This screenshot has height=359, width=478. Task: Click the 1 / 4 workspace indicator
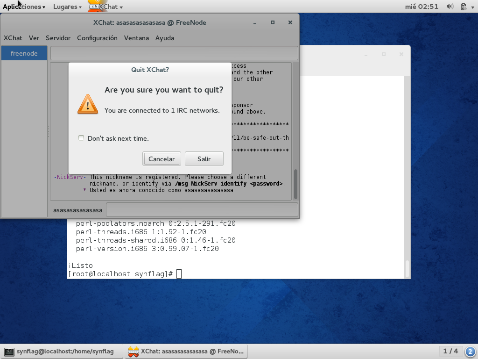tap(450, 351)
